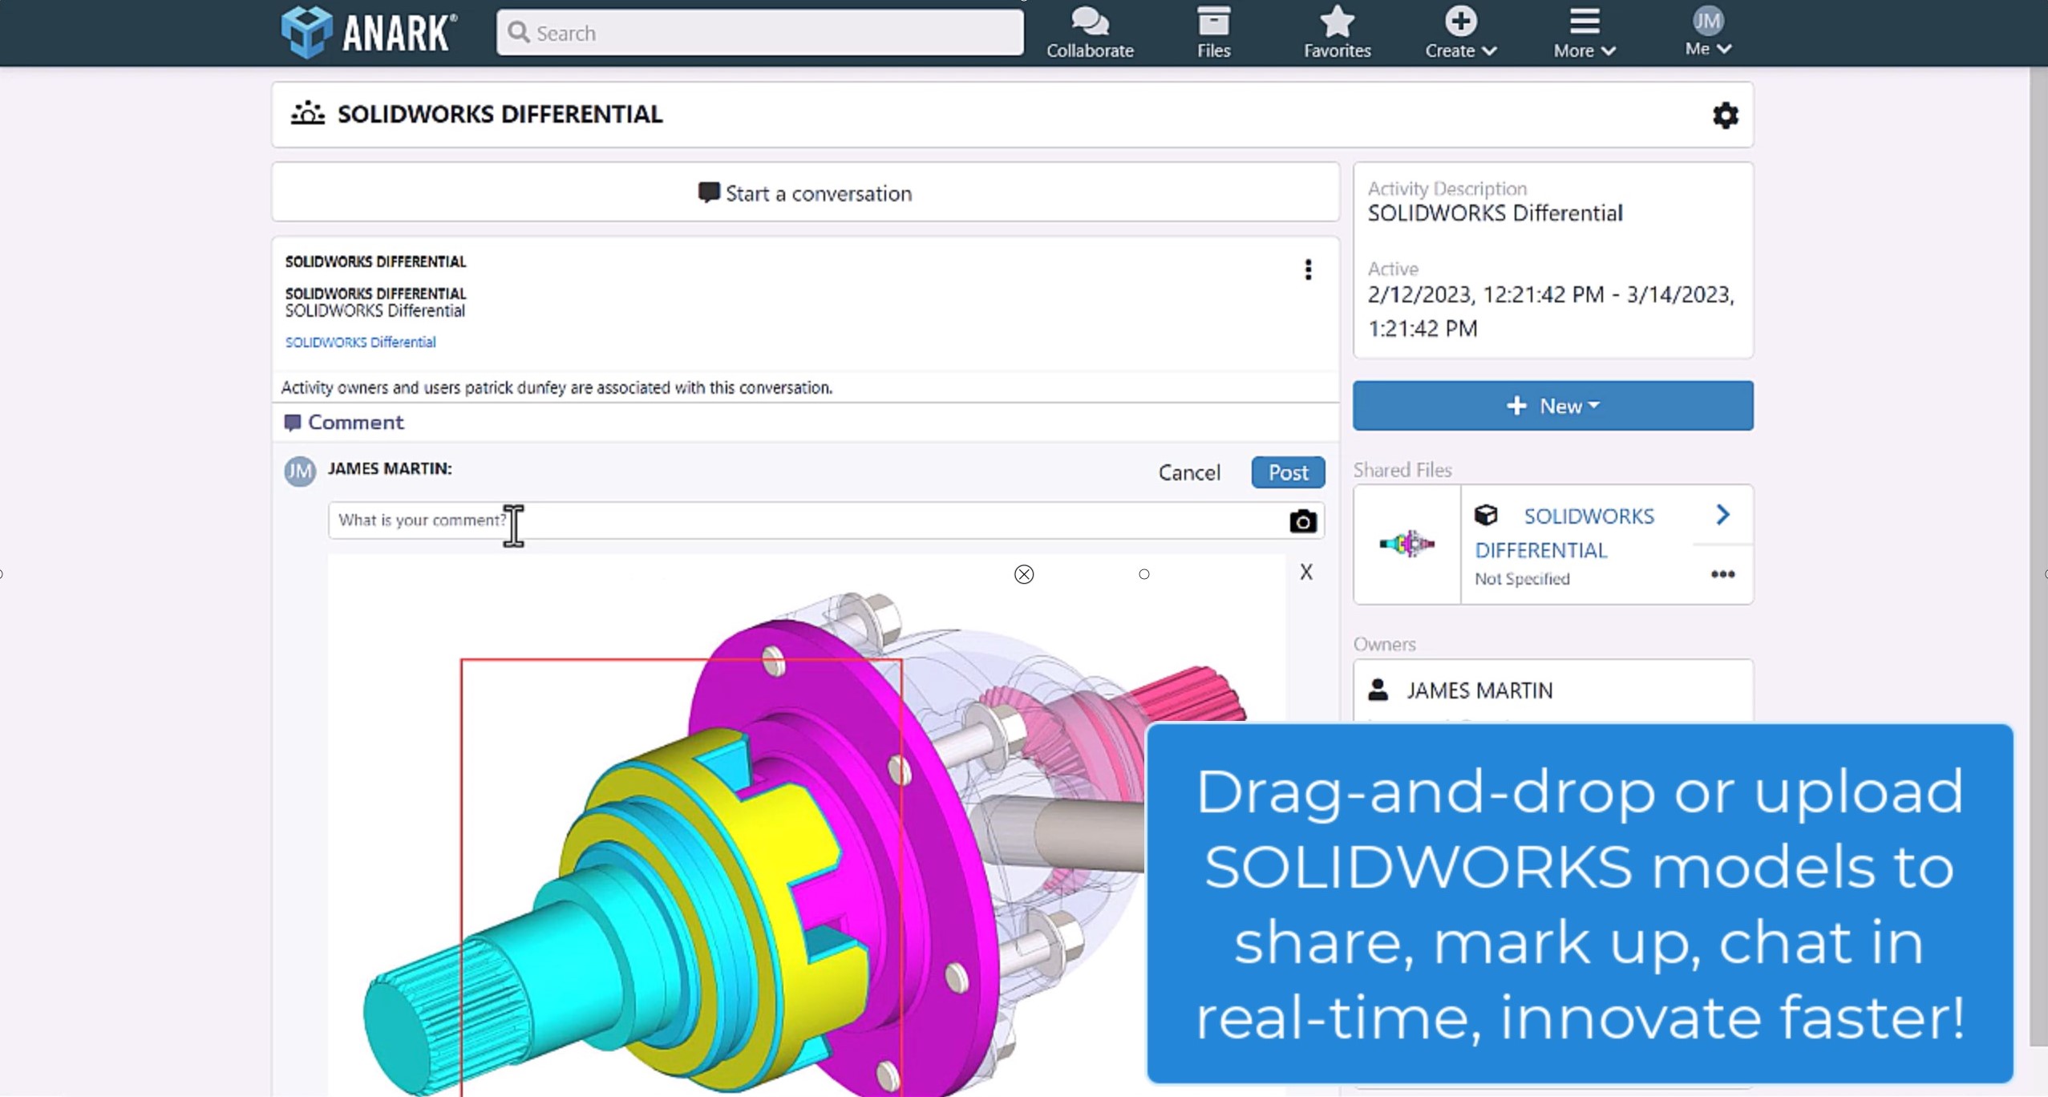Open Favorites via the star icon
This screenshot has width=2048, height=1097.
pyautogui.click(x=1335, y=20)
